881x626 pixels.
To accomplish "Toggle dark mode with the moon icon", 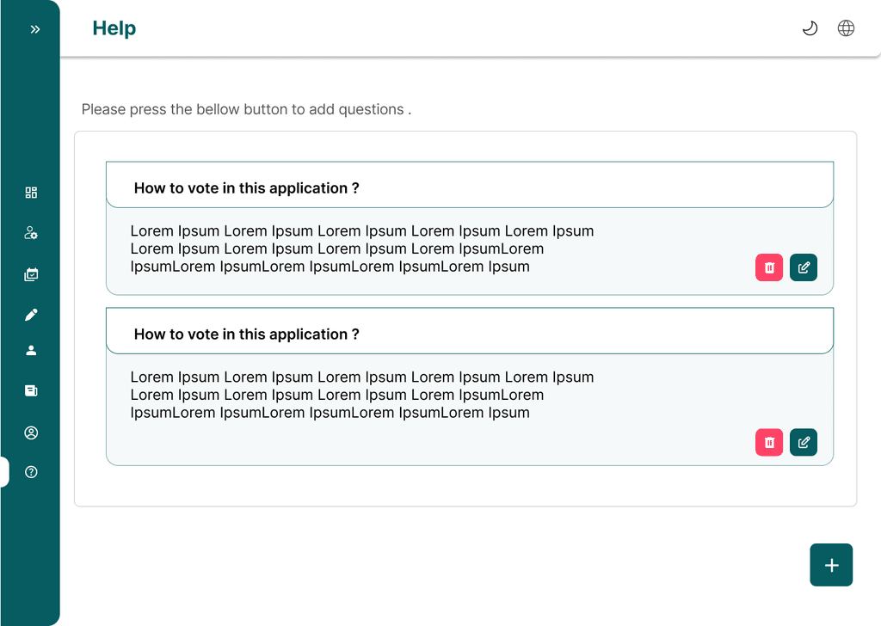I will (x=810, y=28).
